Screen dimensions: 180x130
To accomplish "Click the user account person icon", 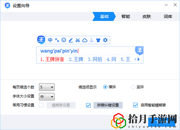I will tap(91, 40).
